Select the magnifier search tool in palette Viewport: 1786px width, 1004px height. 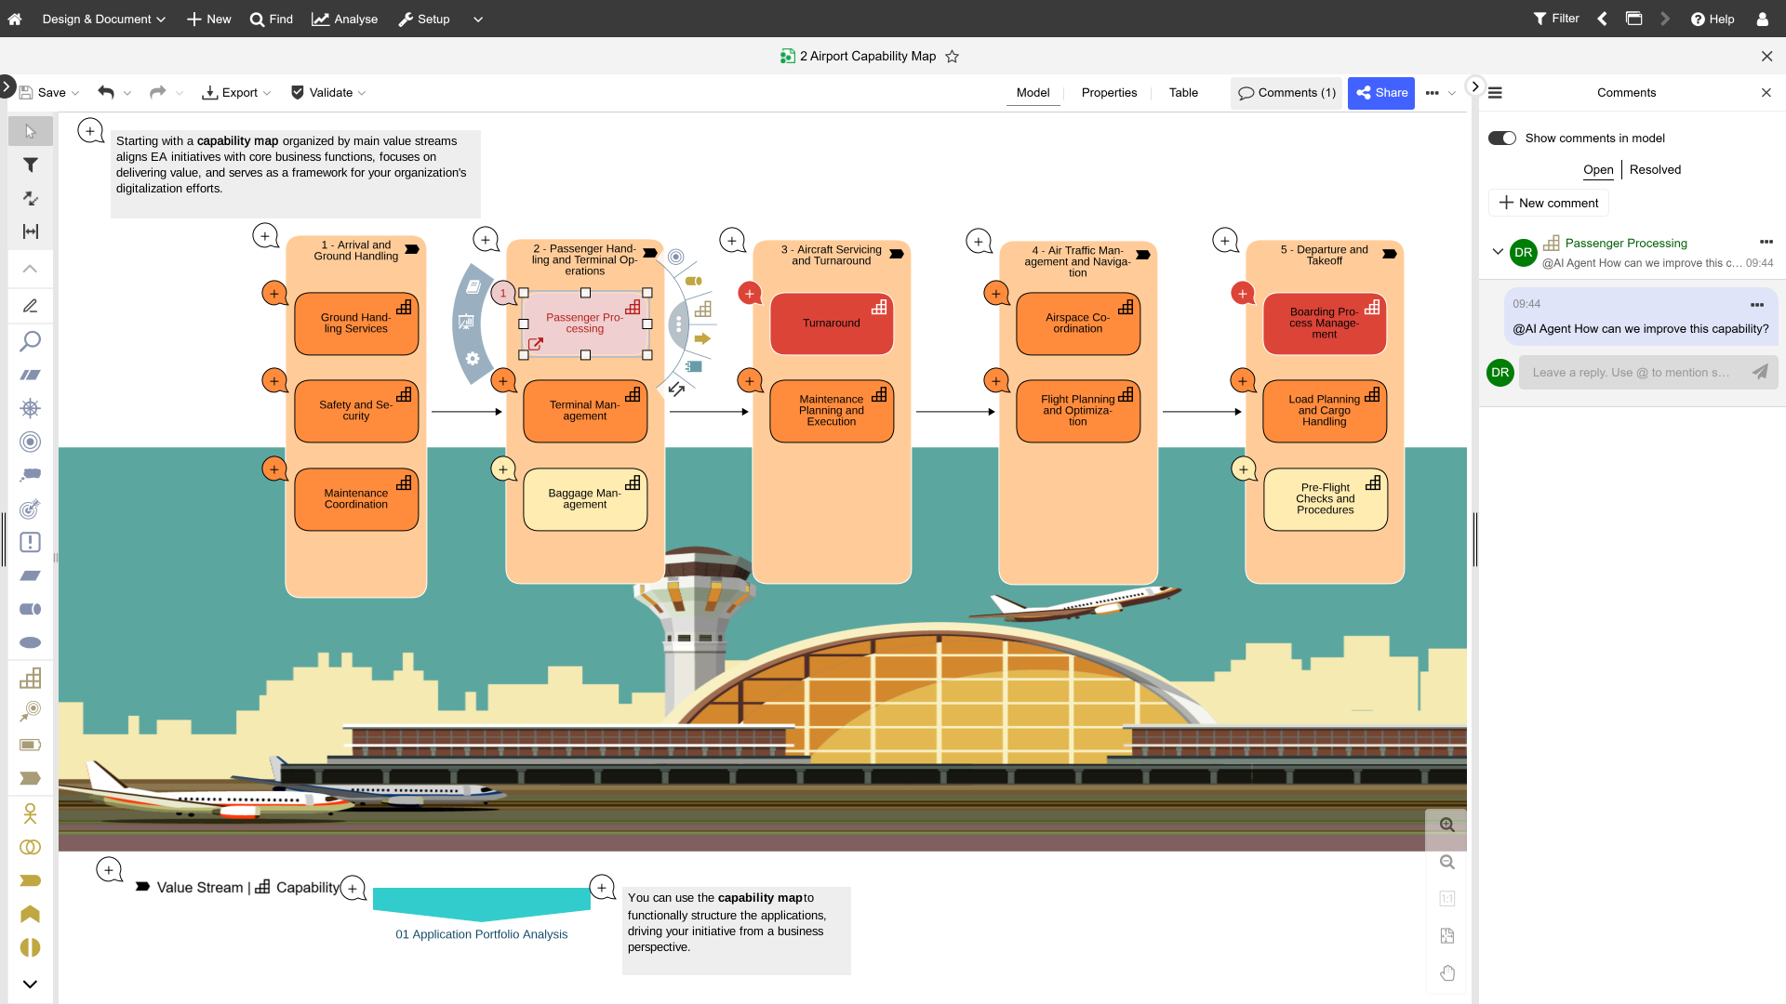(x=30, y=341)
